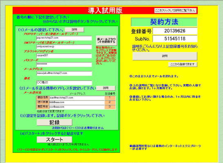Click the password input field
Viewport: 223px width, 163px height.
click(64, 65)
